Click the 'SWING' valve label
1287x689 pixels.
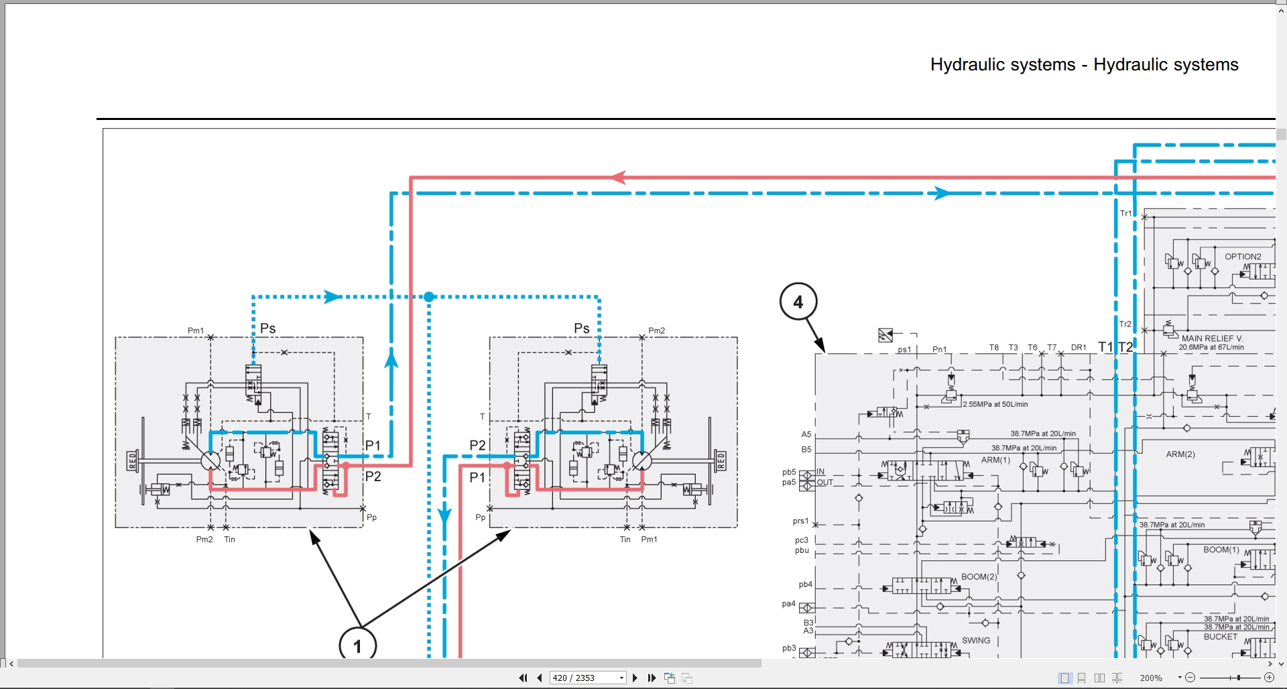pos(976,640)
